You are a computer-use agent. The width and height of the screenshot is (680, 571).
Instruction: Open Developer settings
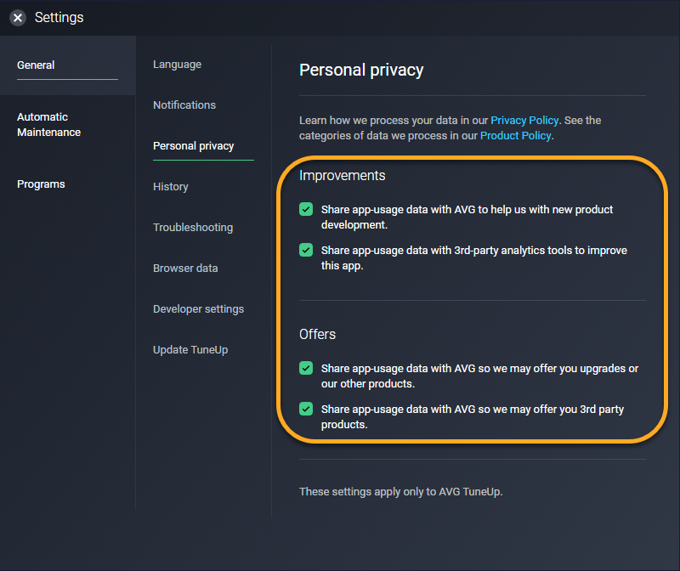(x=198, y=309)
